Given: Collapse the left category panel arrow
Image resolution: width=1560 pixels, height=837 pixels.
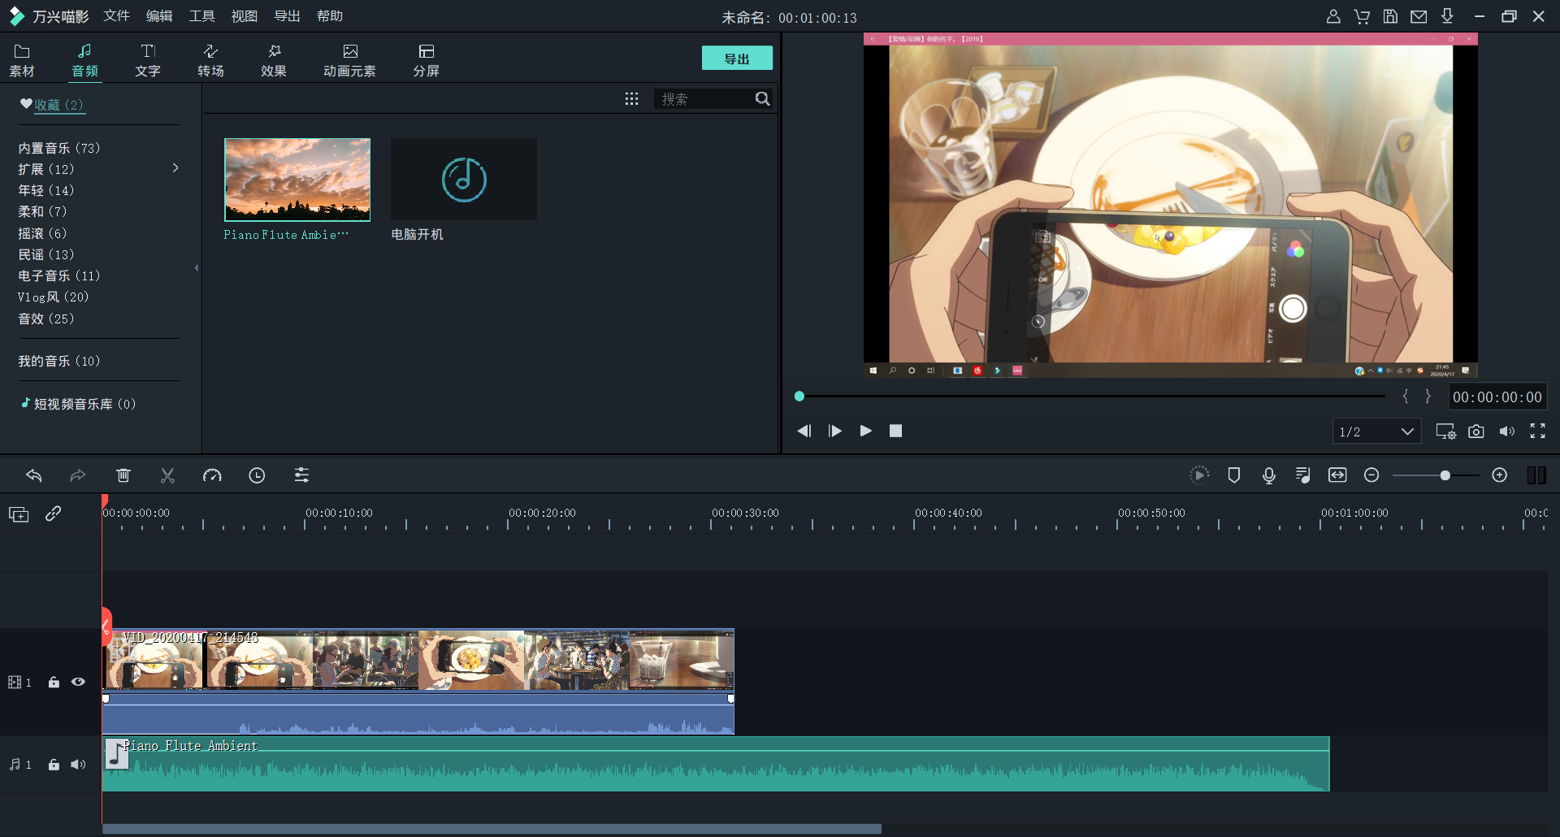Looking at the screenshot, I should tap(197, 267).
